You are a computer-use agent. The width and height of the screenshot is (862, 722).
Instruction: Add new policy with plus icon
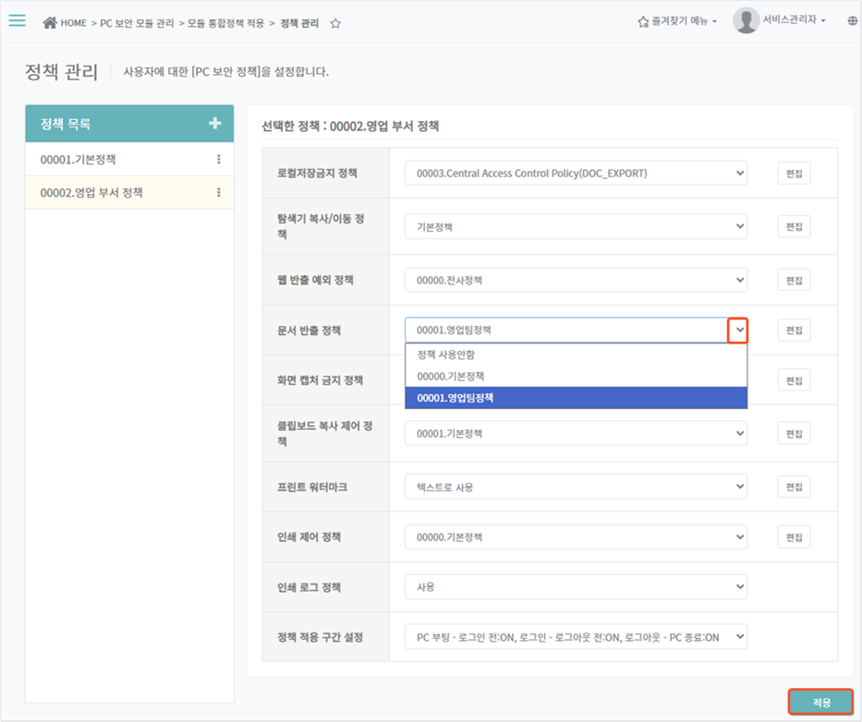pyautogui.click(x=215, y=124)
